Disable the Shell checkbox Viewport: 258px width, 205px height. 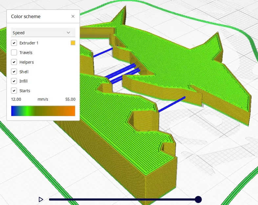pos(14,72)
